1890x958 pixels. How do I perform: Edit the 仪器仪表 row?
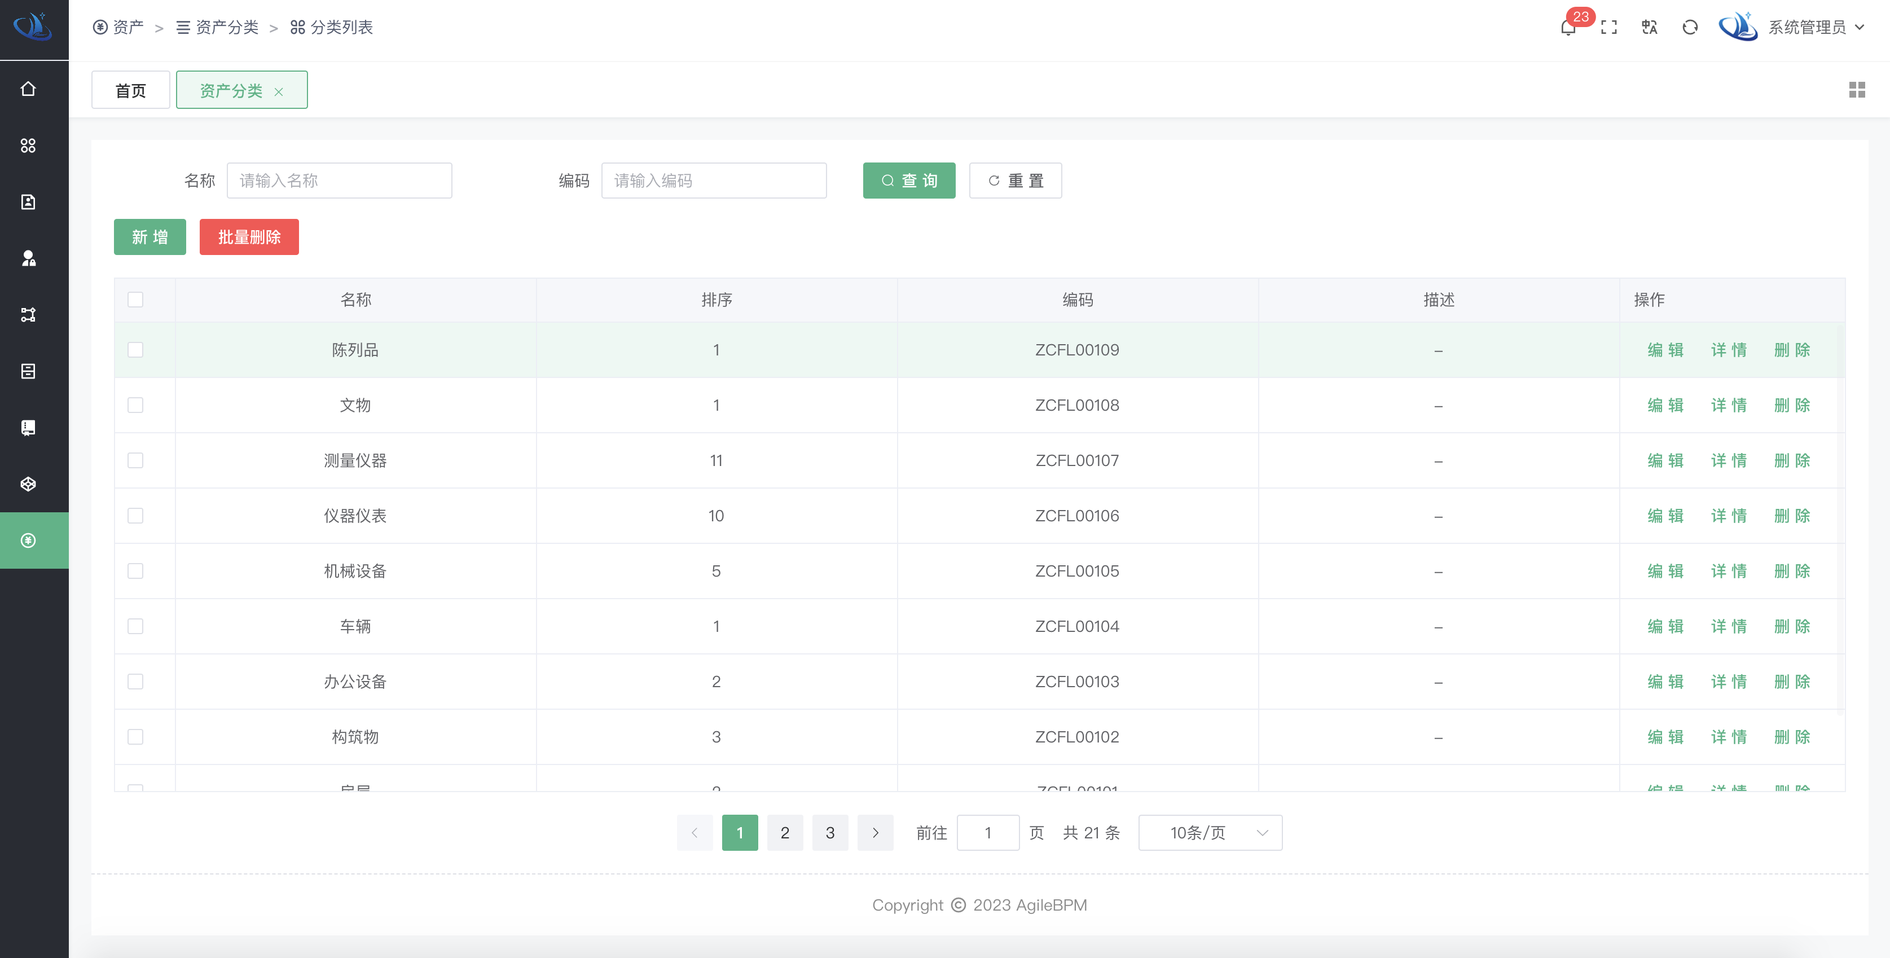pos(1665,516)
